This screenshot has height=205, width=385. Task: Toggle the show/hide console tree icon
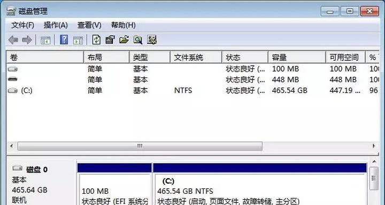(45, 40)
